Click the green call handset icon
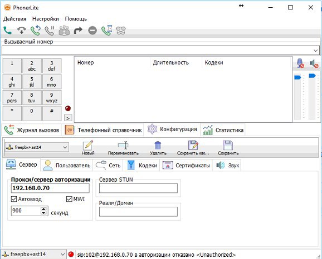Image resolution: width=322 pixels, height=259 pixels. click(x=8, y=31)
